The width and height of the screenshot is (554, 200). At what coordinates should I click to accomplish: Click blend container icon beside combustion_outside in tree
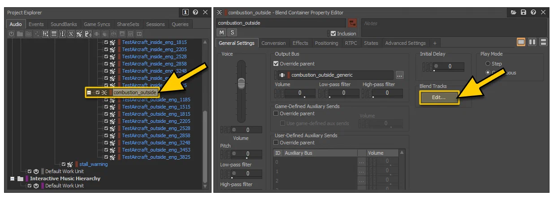(x=104, y=92)
